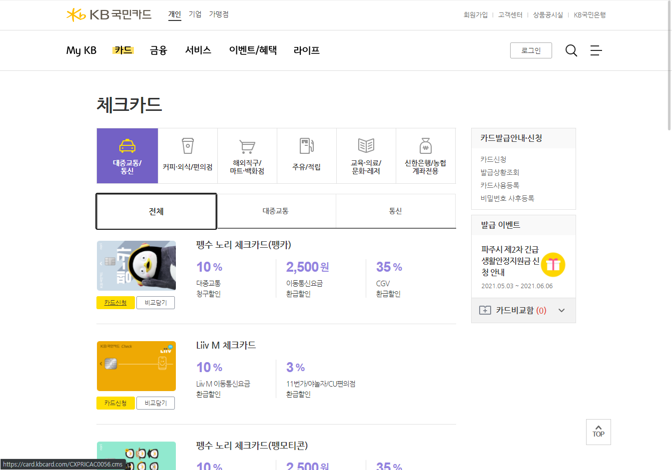Click the mint 펭모티콘 card image

(136, 456)
